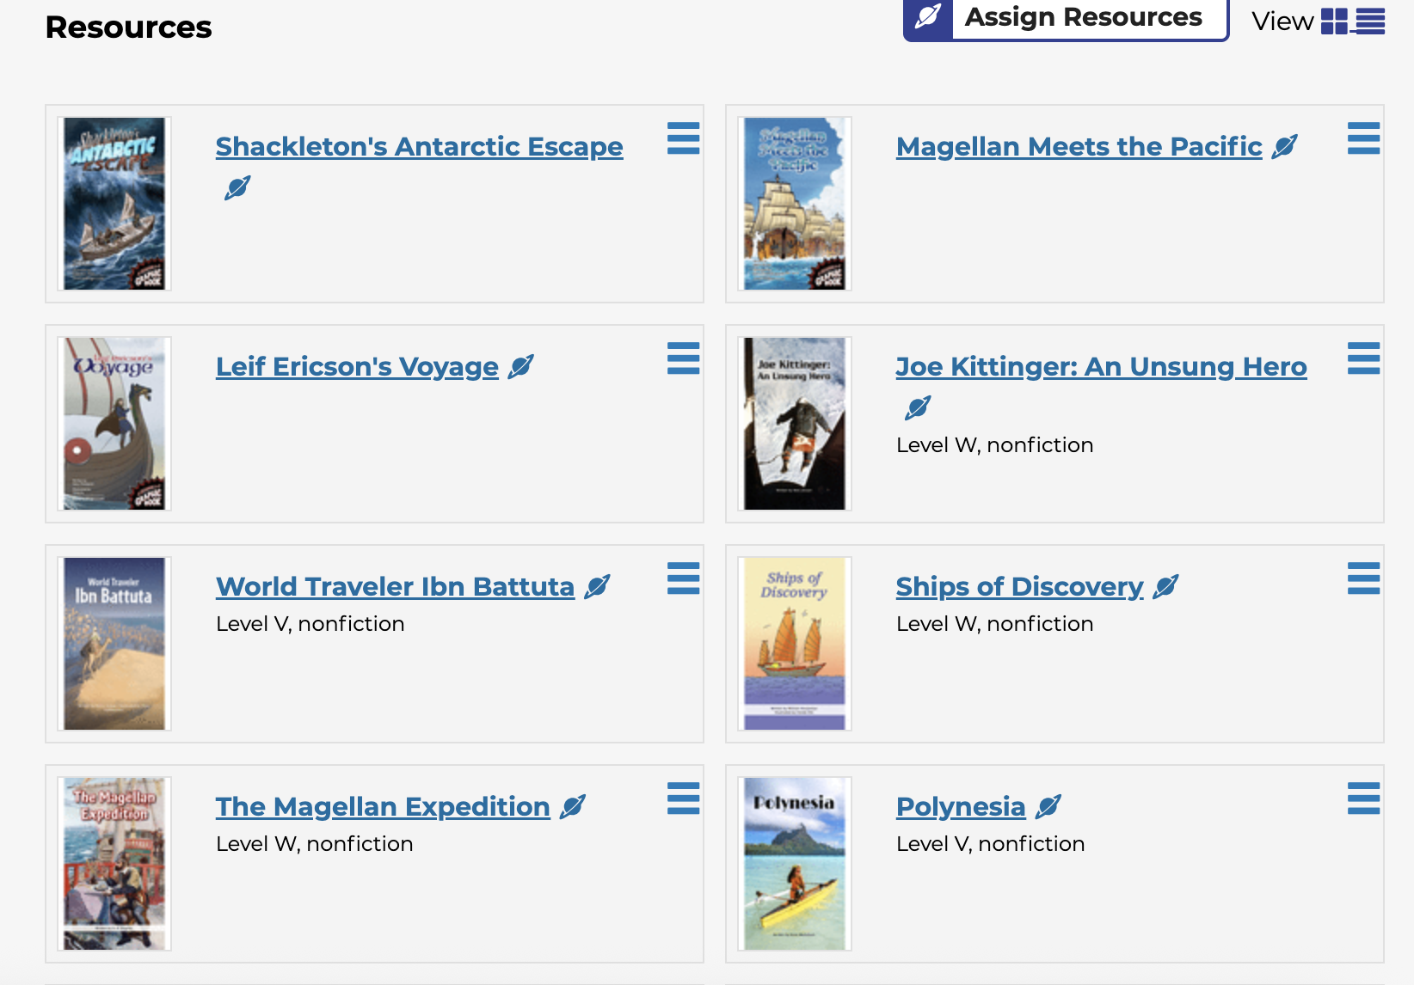Click planet icon beside Polynesia title
The height and width of the screenshot is (985, 1414).
click(1048, 807)
